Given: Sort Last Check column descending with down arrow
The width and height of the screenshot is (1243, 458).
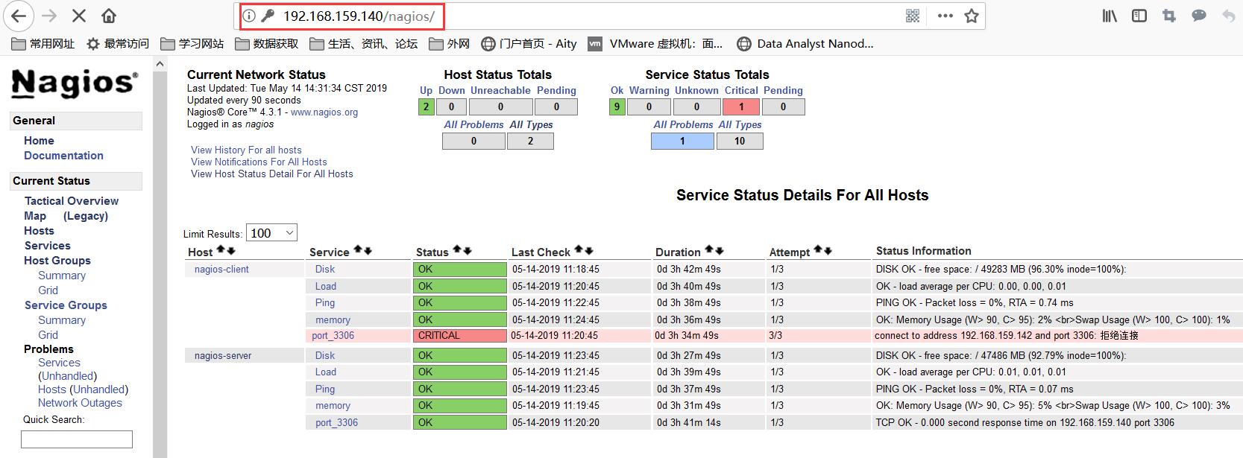Looking at the screenshot, I should (588, 250).
